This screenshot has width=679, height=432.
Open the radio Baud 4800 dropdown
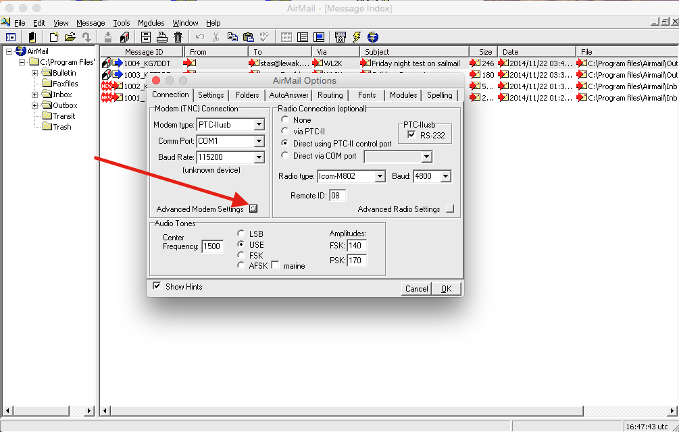click(446, 176)
